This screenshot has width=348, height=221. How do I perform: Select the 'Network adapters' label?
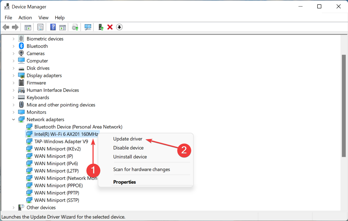tap(45, 119)
